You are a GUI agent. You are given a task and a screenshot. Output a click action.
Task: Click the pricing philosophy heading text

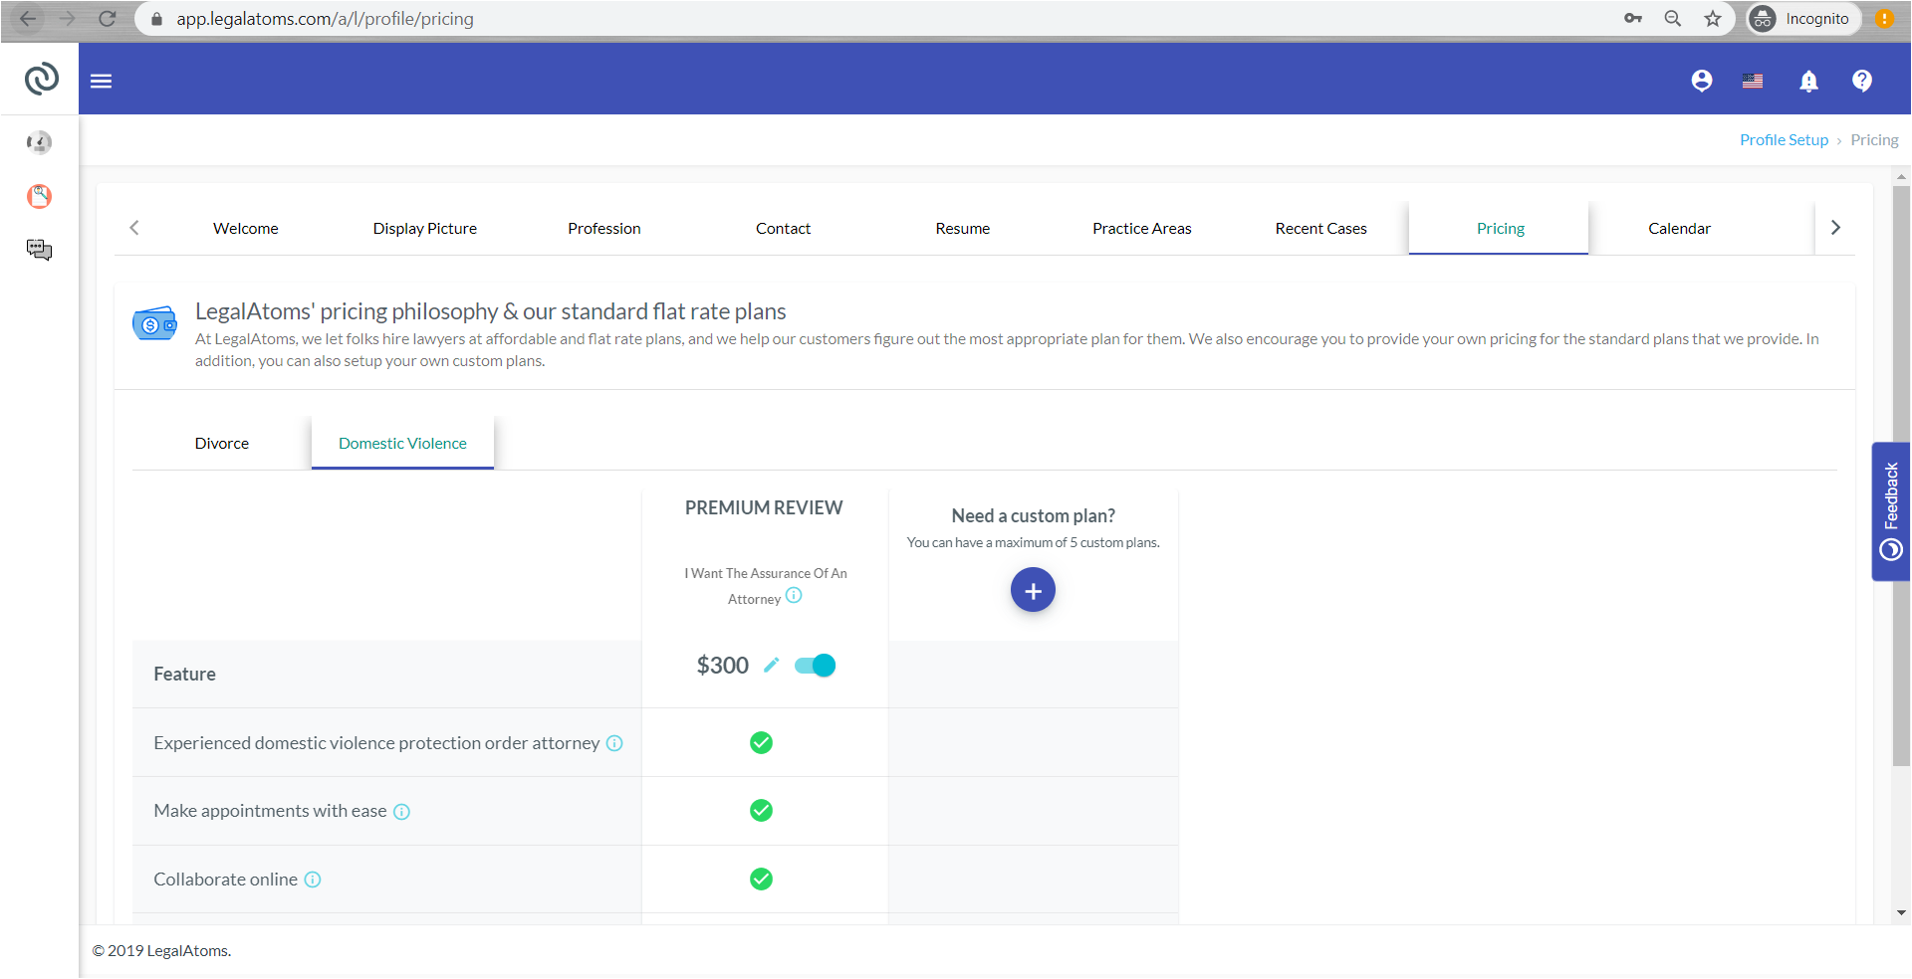490,311
